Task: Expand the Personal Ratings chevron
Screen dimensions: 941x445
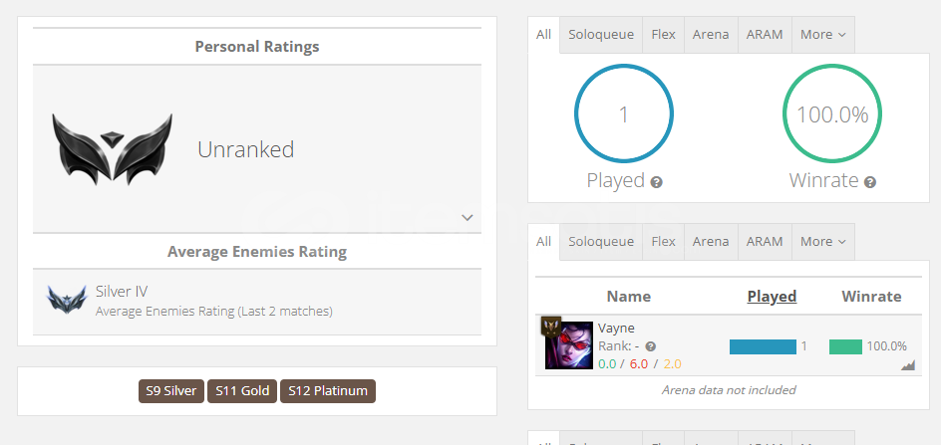Action: (468, 217)
